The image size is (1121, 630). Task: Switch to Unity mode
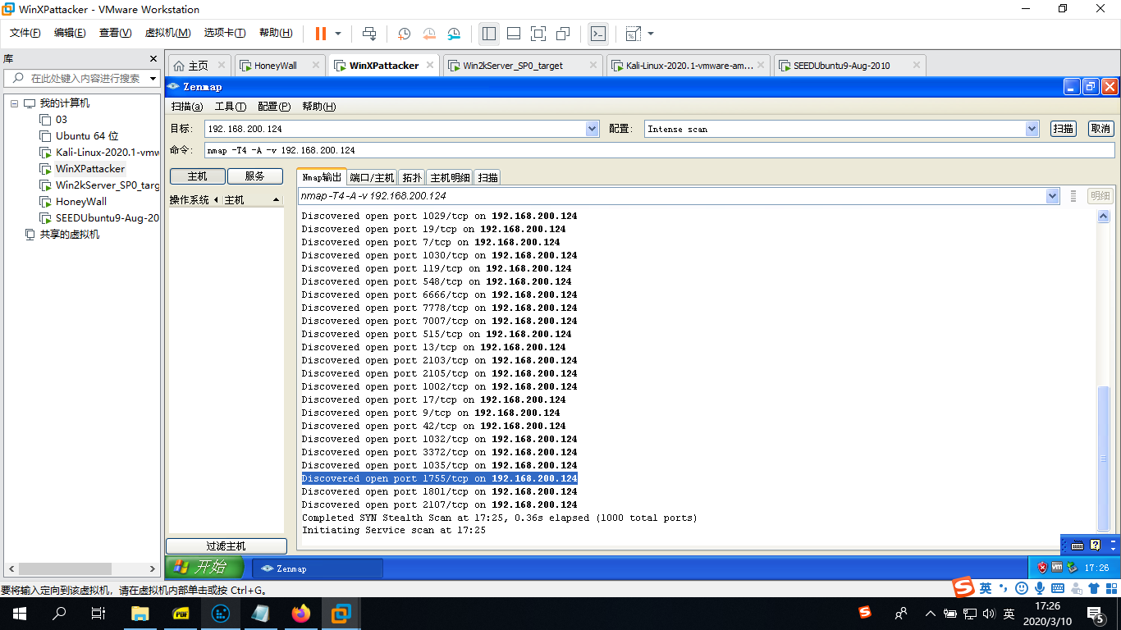[x=563, y=34]
